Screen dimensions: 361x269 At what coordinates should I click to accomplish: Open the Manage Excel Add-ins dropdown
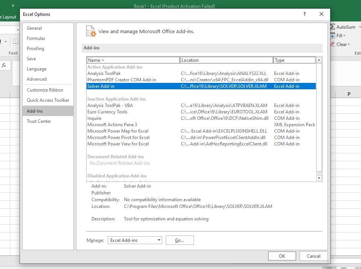tap(135, 240)
